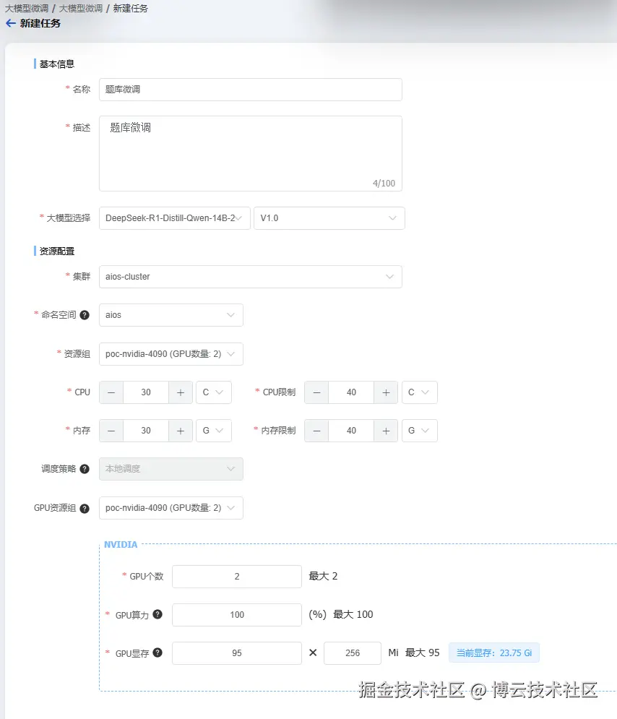Screen dimensions: 617x719
Task: Open help tooltip for 调度策略
Action: [85, 469]
